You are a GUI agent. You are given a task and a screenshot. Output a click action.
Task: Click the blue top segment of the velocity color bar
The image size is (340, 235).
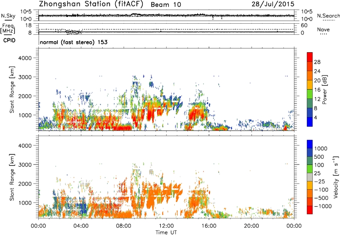310,144
